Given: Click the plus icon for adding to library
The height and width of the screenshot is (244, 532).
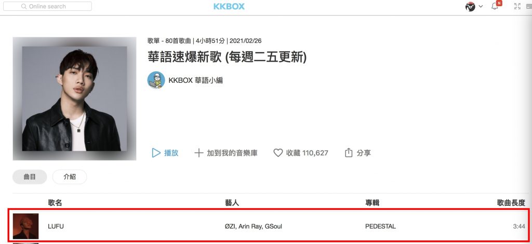Looking at the screenshot, I should (199, 153).
